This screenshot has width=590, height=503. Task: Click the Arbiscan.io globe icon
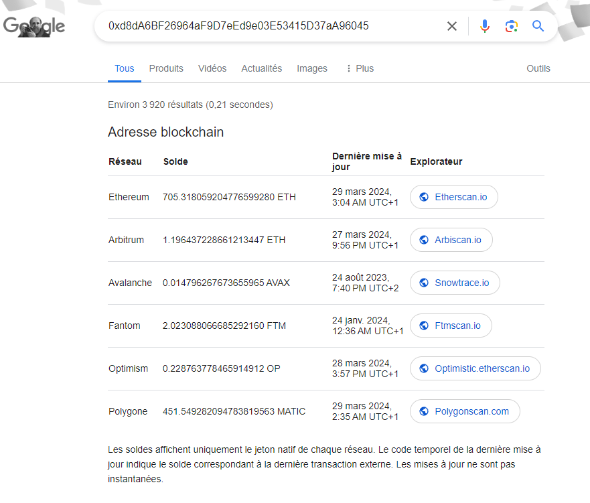[423, 240]
